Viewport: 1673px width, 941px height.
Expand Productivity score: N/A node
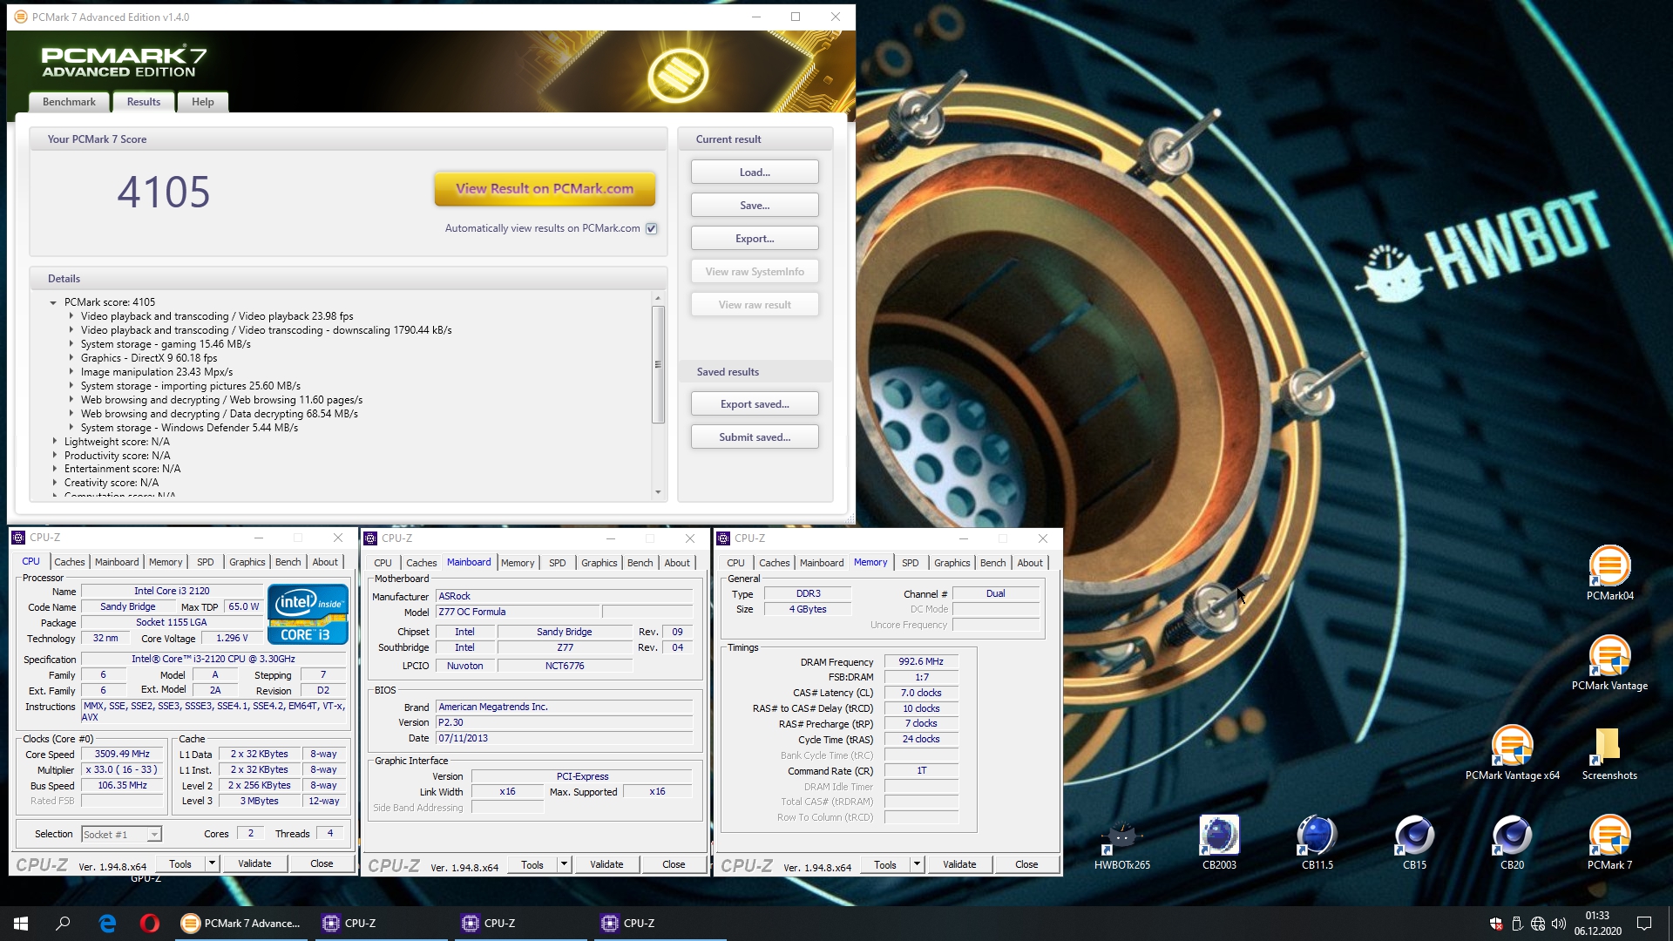click(54, 456)
